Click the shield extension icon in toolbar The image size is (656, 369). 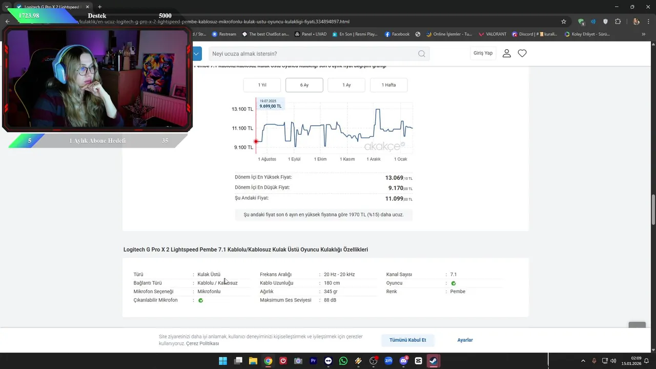pos(605,22)
